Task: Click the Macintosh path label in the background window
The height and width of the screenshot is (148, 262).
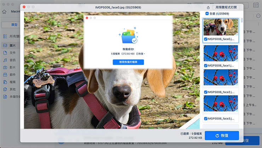Action: pos(16,11)
